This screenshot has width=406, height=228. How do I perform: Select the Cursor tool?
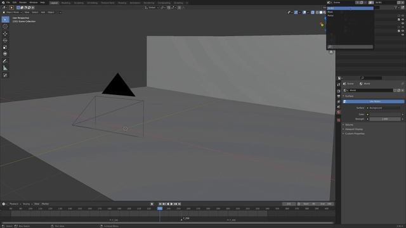point(5,27)
